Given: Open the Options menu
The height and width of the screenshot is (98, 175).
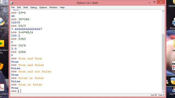Looking at the screenshot, I should point(43,7).
